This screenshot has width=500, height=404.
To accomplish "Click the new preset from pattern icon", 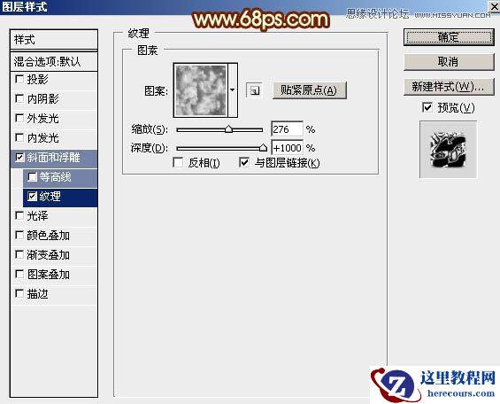I will pyautogui.click(x=254, y=90).
